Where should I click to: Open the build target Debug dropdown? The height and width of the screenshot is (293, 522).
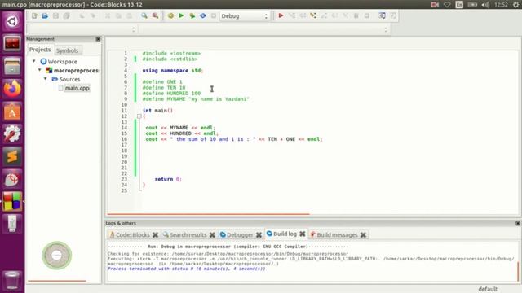point(244,16)
